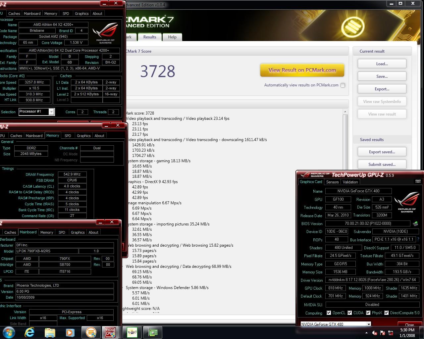Select the Windows Defender 5.86 MB/s row
The image size is (424, 339).
click(x=167, y=288)
